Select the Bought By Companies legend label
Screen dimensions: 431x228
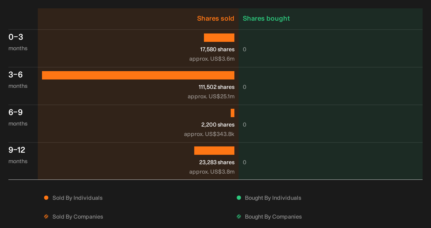(x=273, y=217)
